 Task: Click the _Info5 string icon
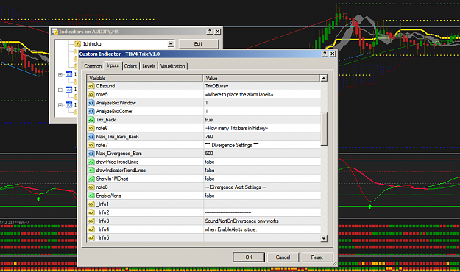point(91,237)
